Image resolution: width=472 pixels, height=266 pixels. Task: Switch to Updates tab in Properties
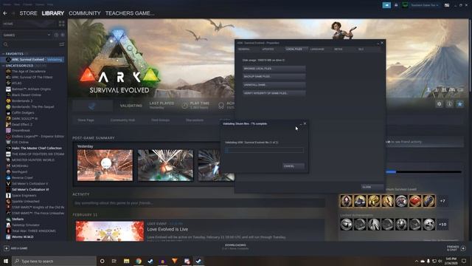coord(268,50)
